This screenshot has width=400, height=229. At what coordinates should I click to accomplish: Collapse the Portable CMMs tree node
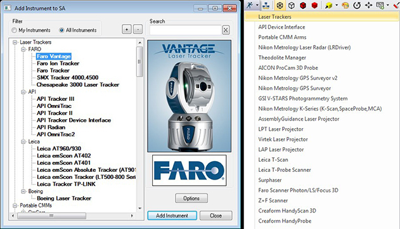pos(15,206)
